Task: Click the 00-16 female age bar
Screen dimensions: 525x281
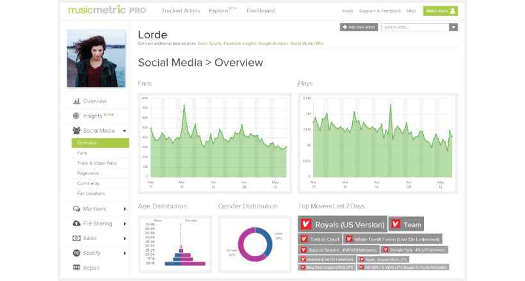Action: coord(193,264)
